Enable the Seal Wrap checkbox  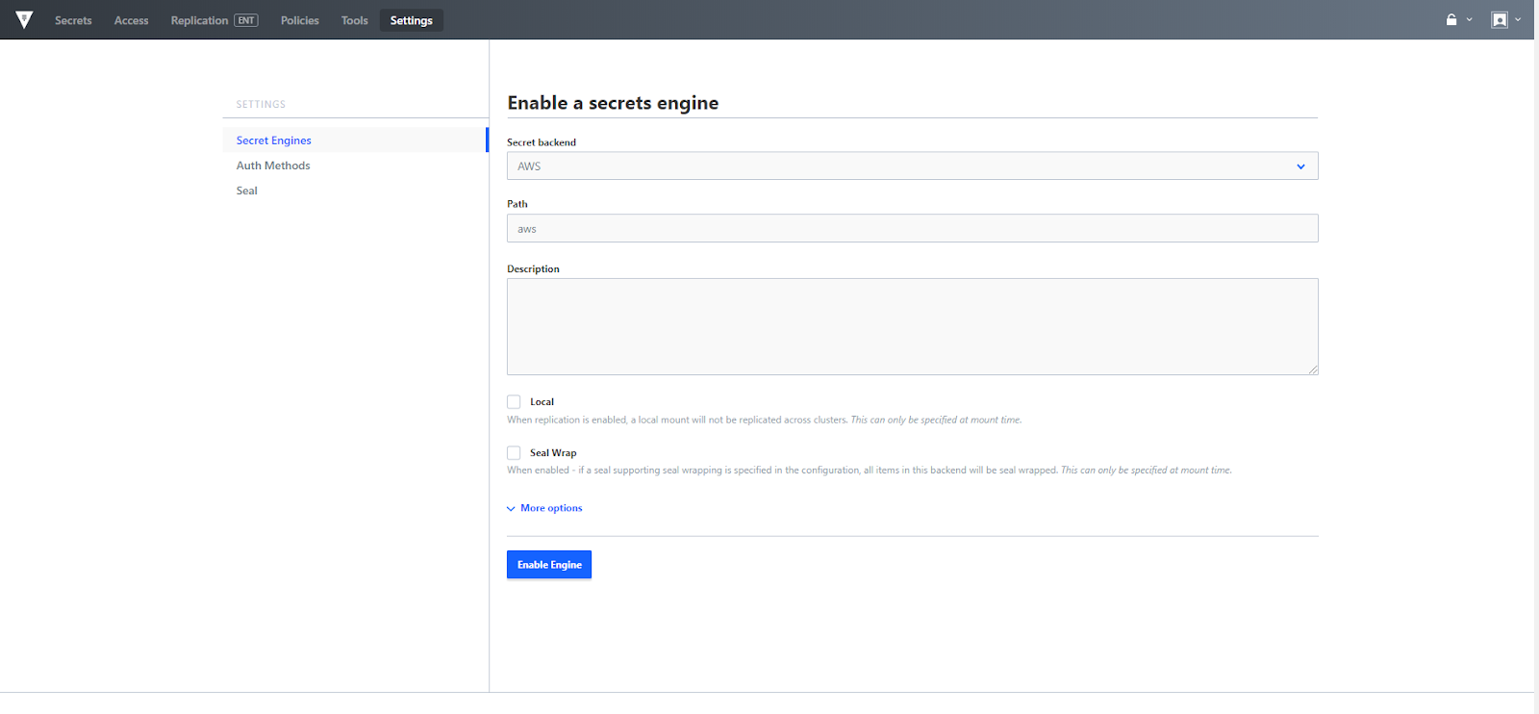click(x=514, y=453)
